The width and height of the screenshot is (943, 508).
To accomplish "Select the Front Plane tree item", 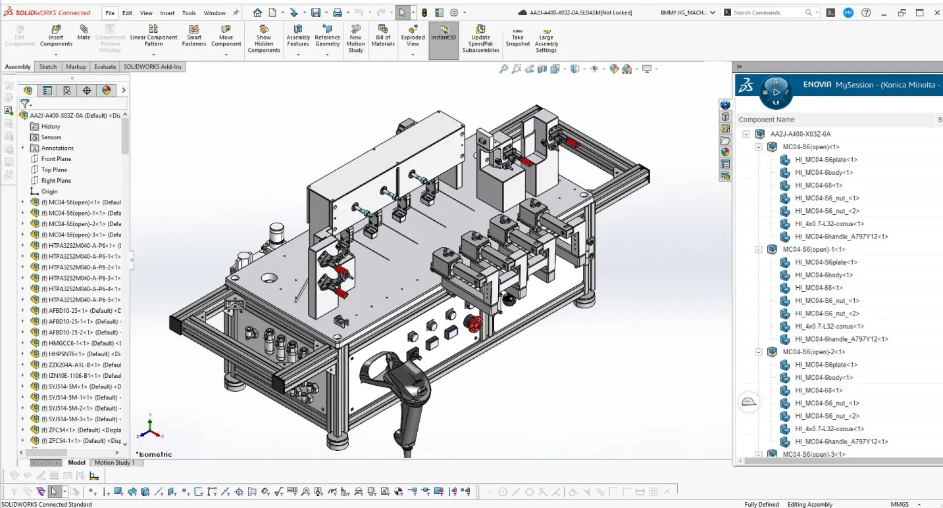I will (56, 159).
